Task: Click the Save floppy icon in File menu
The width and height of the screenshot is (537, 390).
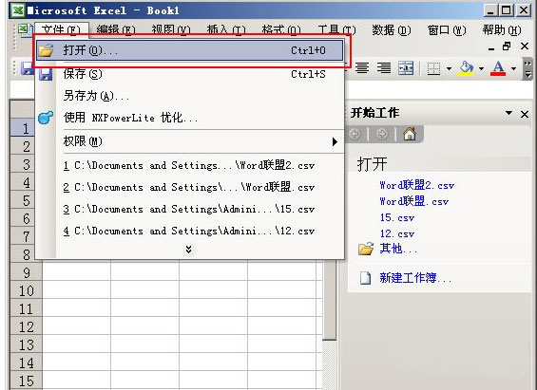Action: pyautogui.click(x=46, y=74)
